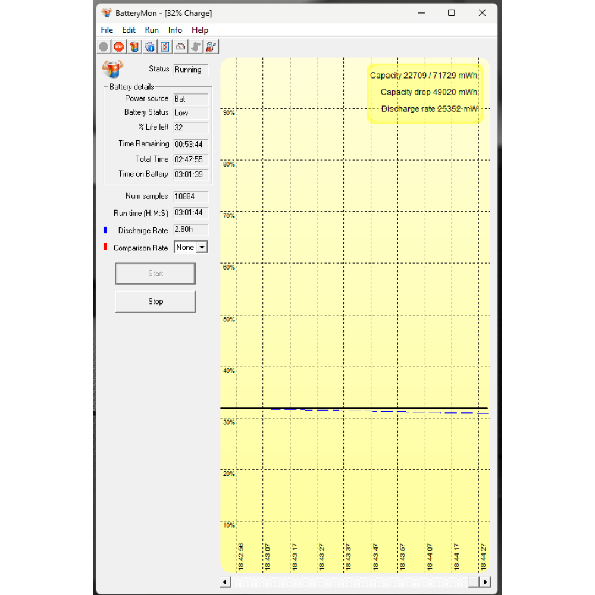Click the greyed-out toolbar icon after the gauge
Viewport: 595px width, 595px height.
point(196,46)
